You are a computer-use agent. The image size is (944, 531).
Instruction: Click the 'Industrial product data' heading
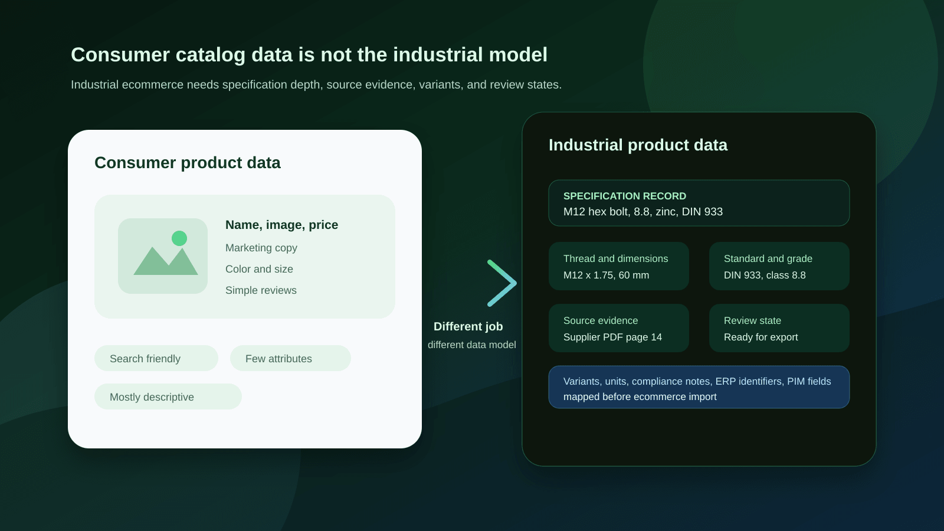click(x=638, y=145)
